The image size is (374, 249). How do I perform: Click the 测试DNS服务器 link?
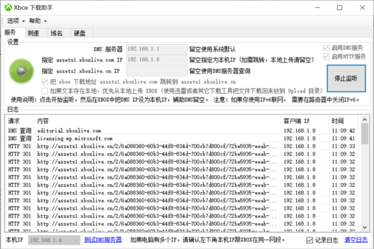coord(103,240)
